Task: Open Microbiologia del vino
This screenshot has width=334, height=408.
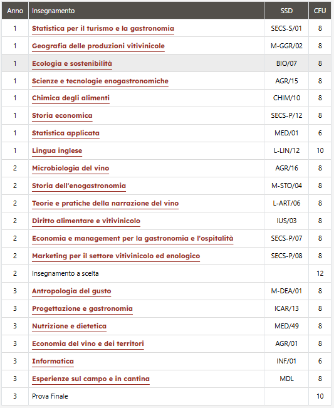Action: click(x=70, y=168)
